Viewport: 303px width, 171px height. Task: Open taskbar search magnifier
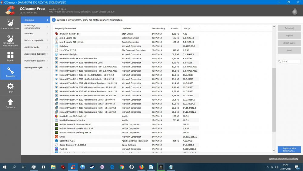click(x=14, y=167)
